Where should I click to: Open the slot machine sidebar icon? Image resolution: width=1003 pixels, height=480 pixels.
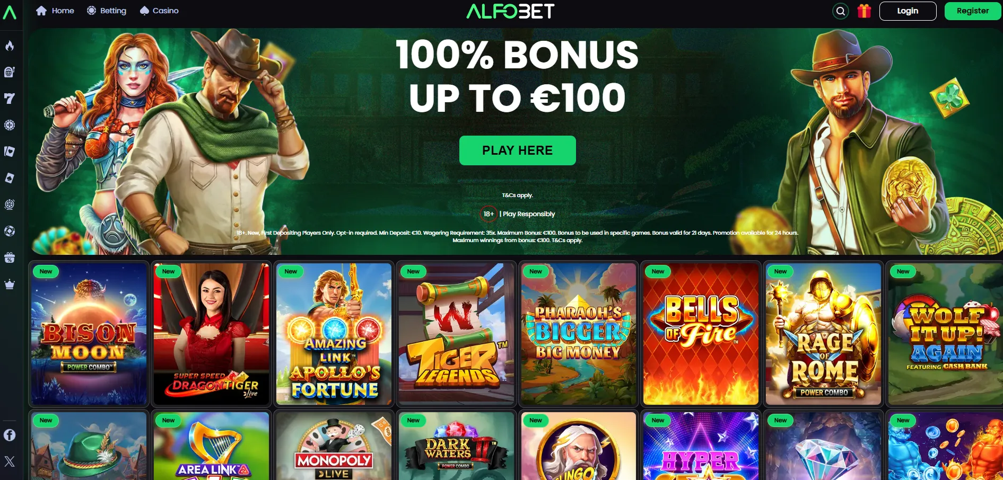[10, 72]
